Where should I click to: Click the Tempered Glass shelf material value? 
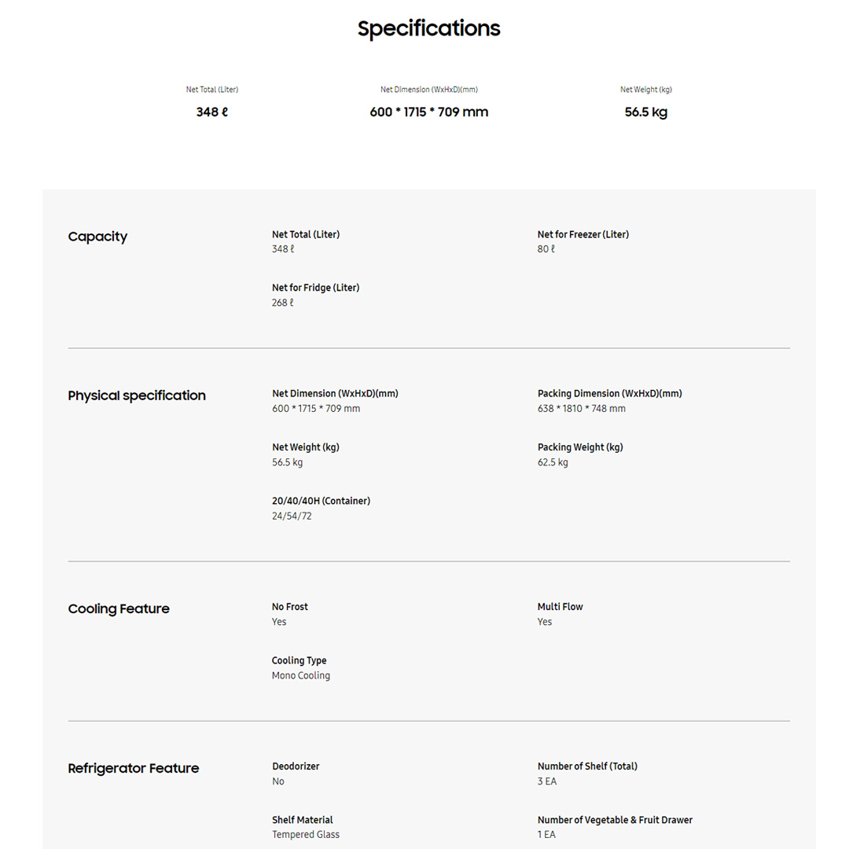tap(306, 834)
